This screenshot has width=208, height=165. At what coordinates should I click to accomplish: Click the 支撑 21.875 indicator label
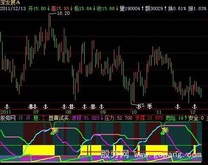[x=149, y=118]
